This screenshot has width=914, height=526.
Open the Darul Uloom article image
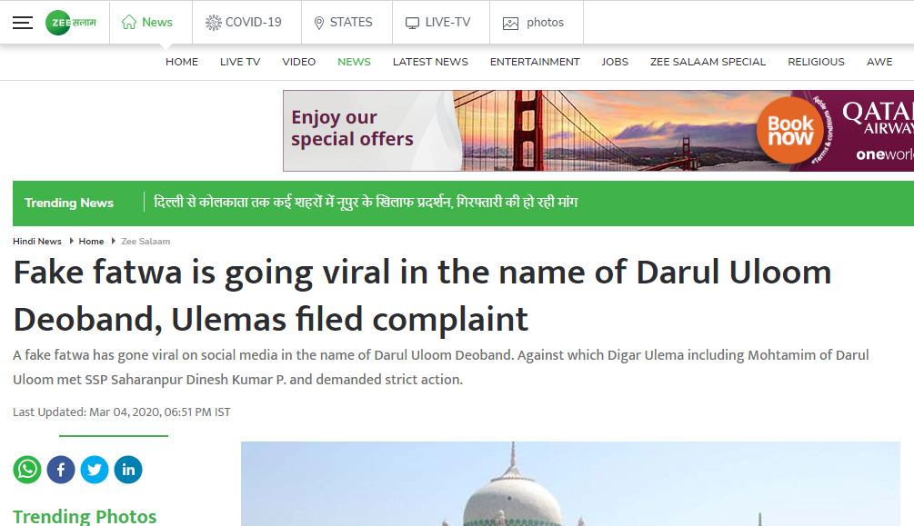[x=570, y=483]
